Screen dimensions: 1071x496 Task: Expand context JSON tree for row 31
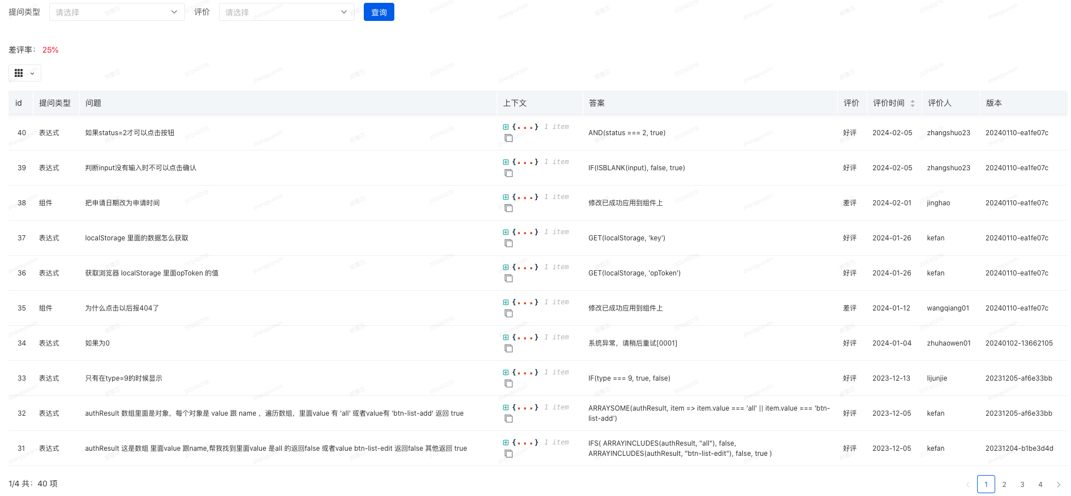506,442
